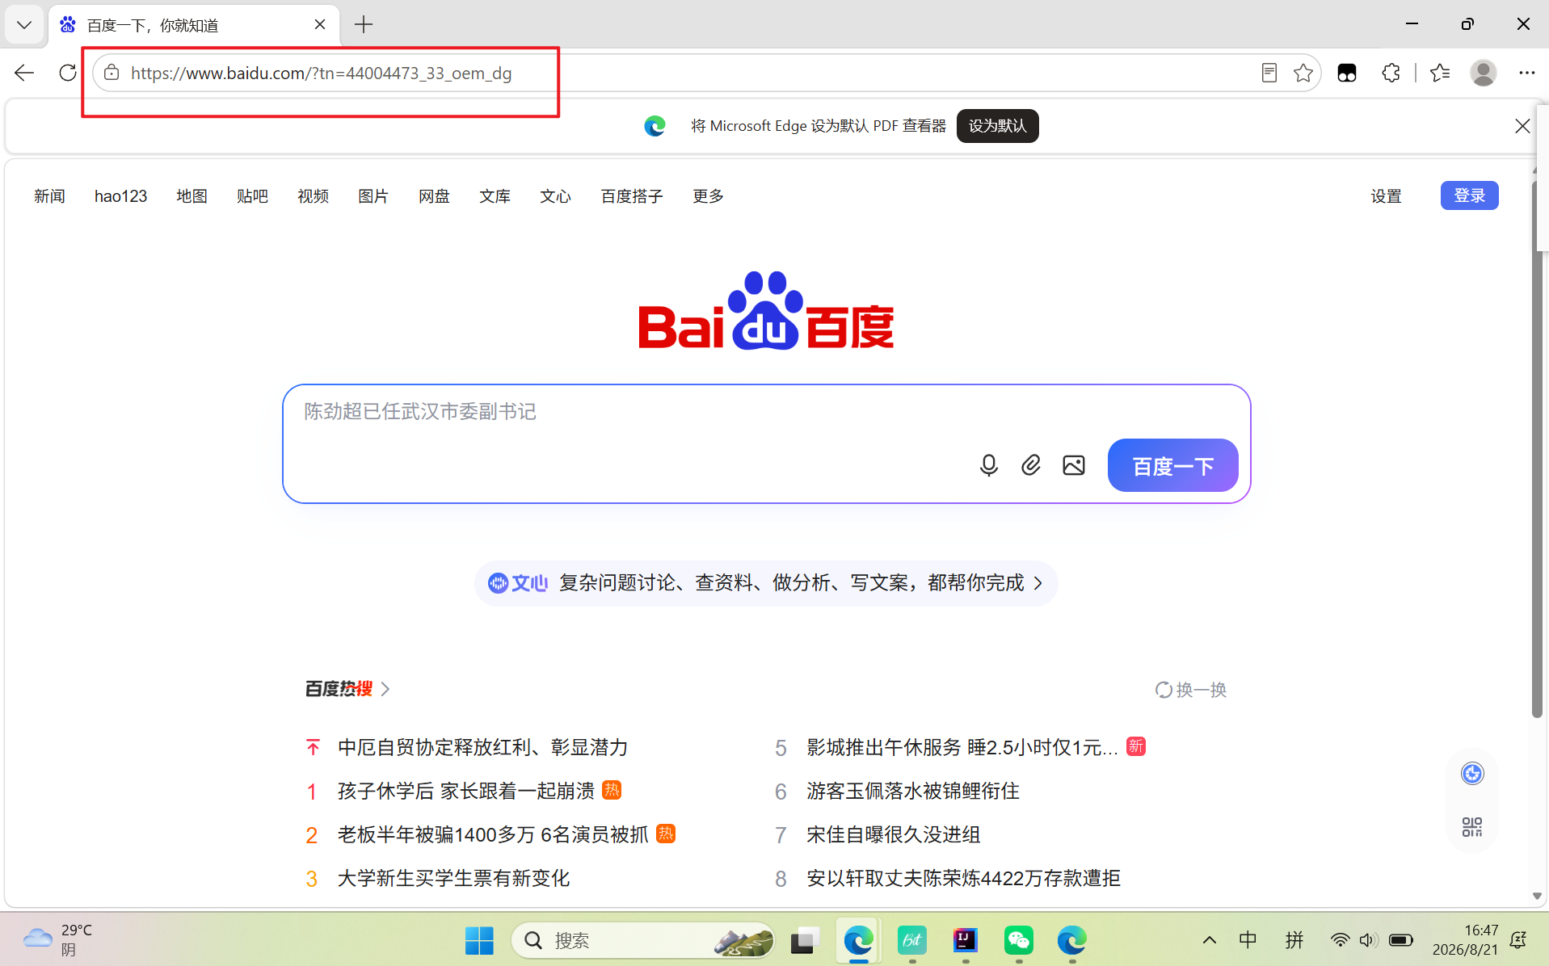Open hot search 游客玉佩落水被锦鲤衔住
Image resolution: width=1549 pixels, height=966 pixels.
[912, 791]
